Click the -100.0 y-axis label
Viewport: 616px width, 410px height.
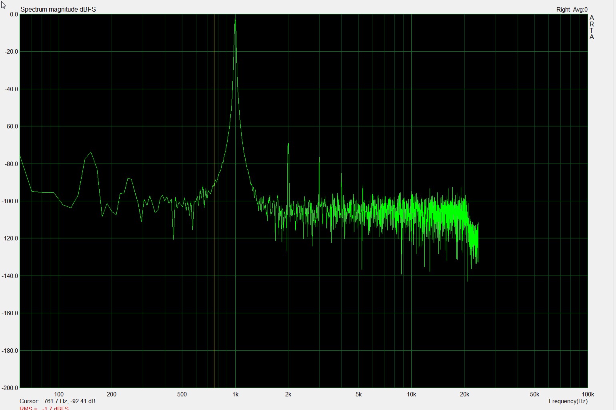coord(10,201)
